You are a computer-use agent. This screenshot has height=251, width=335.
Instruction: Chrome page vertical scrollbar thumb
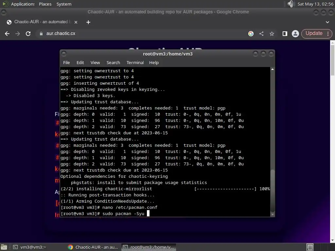tap(332, 60)
